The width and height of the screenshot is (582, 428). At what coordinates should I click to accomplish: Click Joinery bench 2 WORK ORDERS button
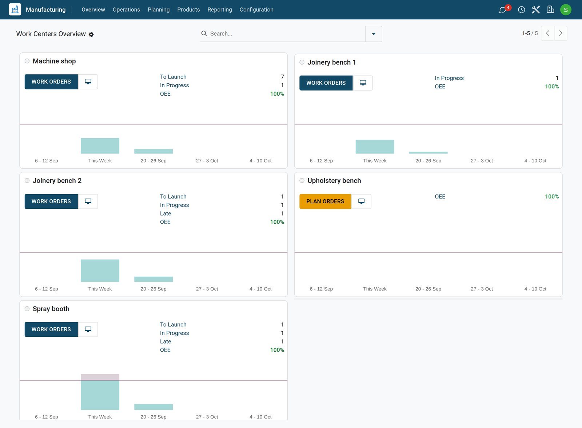[51, 201]
